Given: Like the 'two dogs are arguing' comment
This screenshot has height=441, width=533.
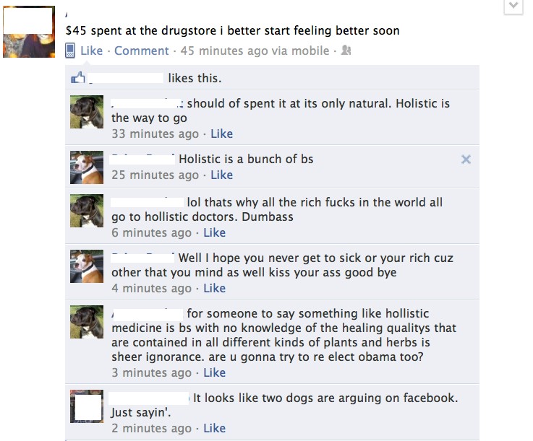Looking at the screenshot, I should (215, 429).
